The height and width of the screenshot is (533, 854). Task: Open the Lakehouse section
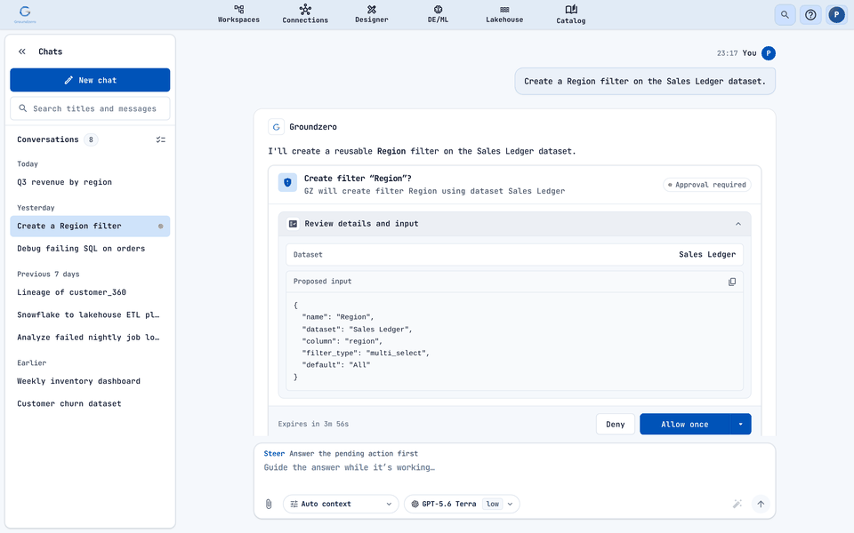tap(504, 14)
